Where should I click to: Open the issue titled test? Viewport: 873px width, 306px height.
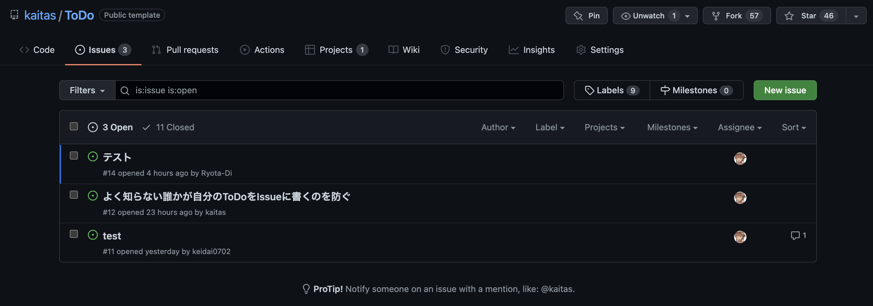tap(112, 236)
